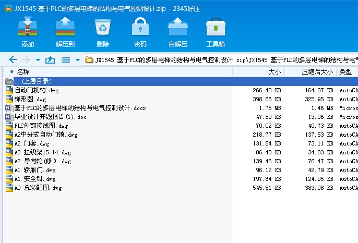Select file PLC外部接线图.dwg

coord(41,126)
